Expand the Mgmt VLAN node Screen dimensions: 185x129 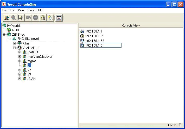pos(20,61)
